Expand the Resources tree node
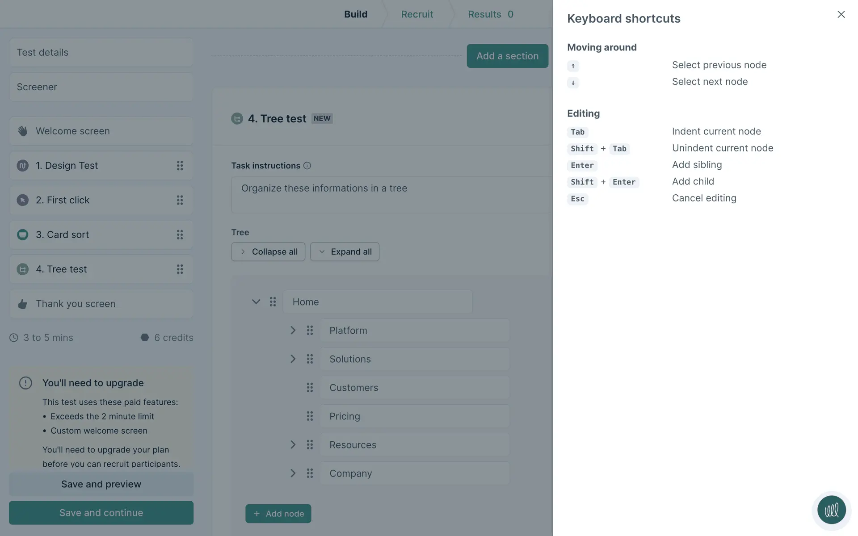This screenshot has width=858, height=536. click(293, 445)
